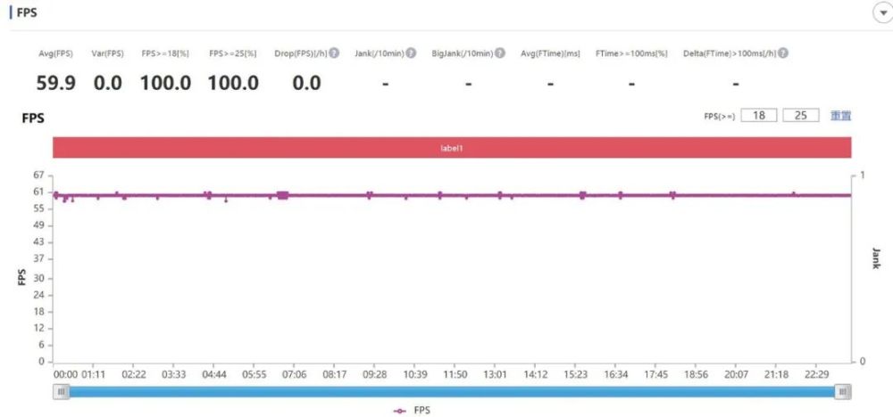Screen dimensions: 893x417
Task: Click the FPS>=25[%] value 100.0
Action: (233, 84)
